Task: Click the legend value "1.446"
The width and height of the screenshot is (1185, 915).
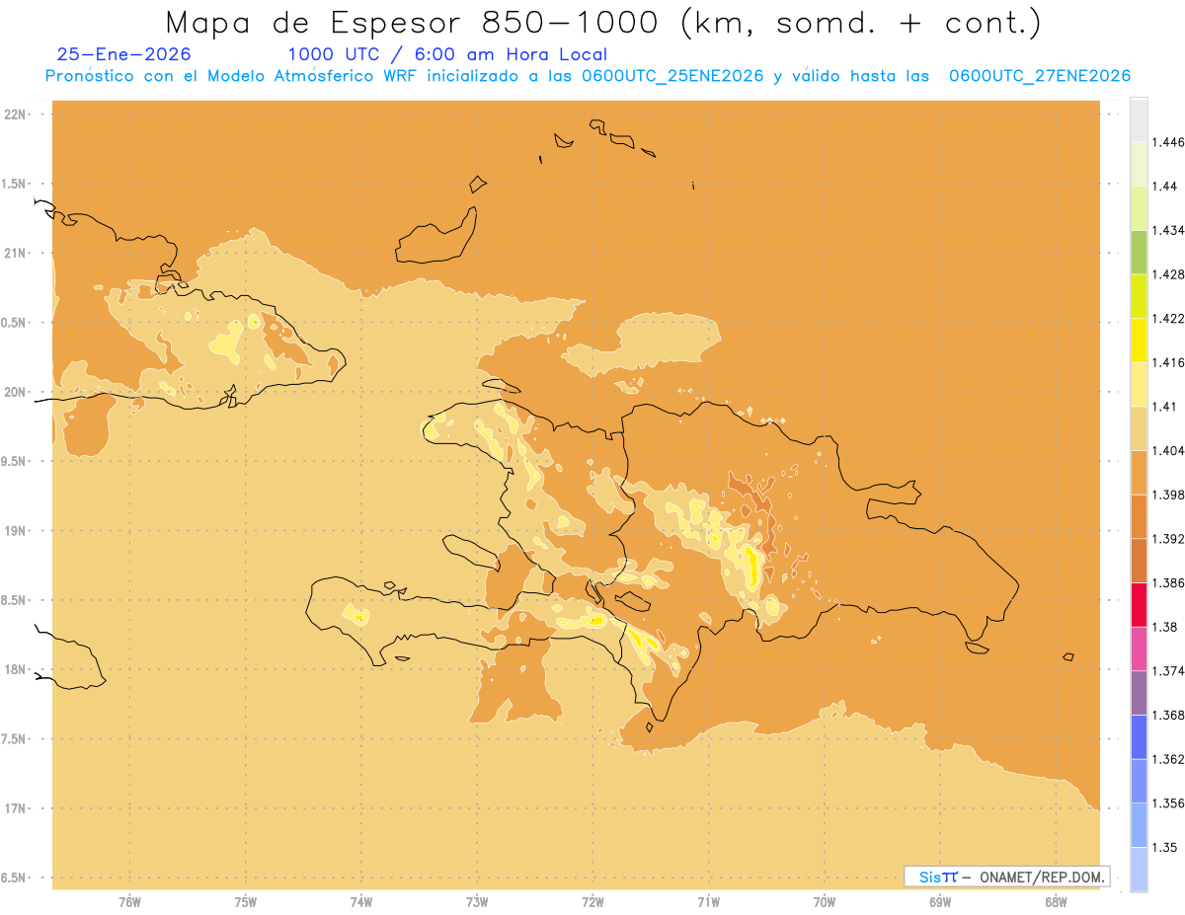Action: [1168, 142]
